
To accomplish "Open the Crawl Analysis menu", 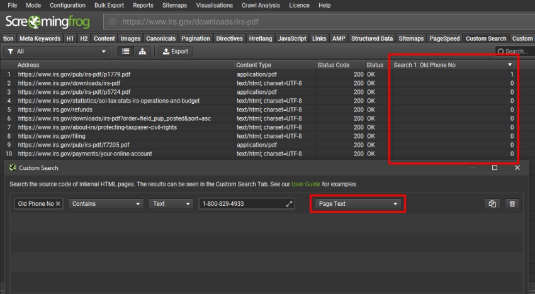I will pos(261,6).
